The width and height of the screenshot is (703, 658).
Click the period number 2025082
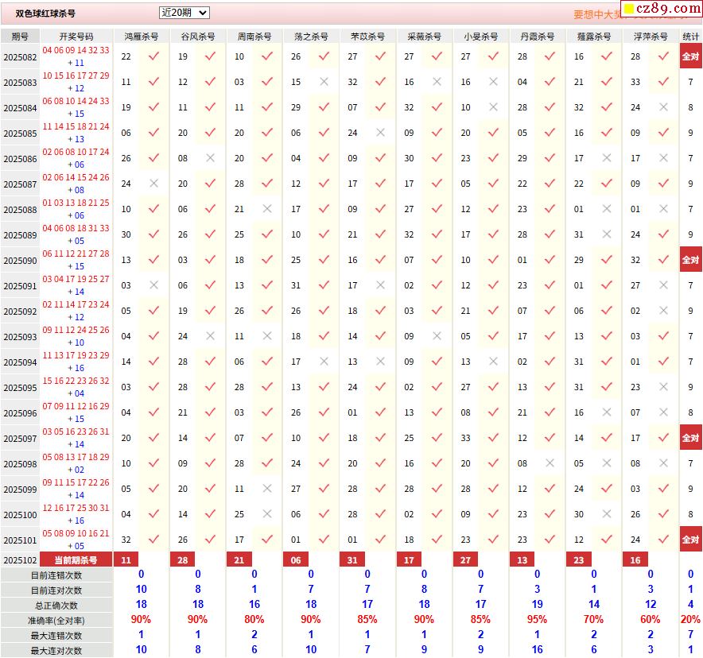(20, 57)
